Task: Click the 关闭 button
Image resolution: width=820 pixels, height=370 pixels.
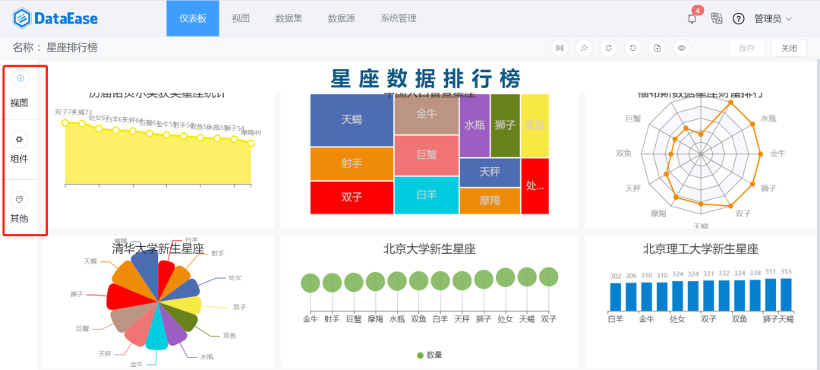Action: pyautogui.click(x=789, y=48)
